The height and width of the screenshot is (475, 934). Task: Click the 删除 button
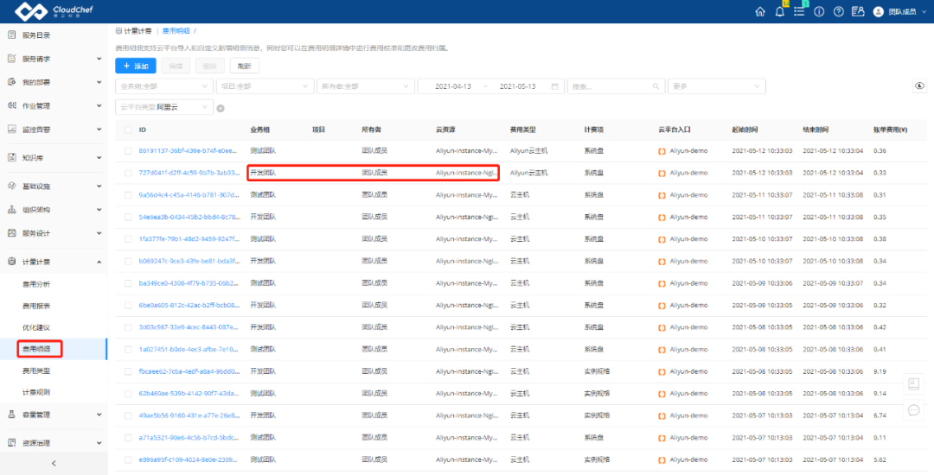[210, 66]
